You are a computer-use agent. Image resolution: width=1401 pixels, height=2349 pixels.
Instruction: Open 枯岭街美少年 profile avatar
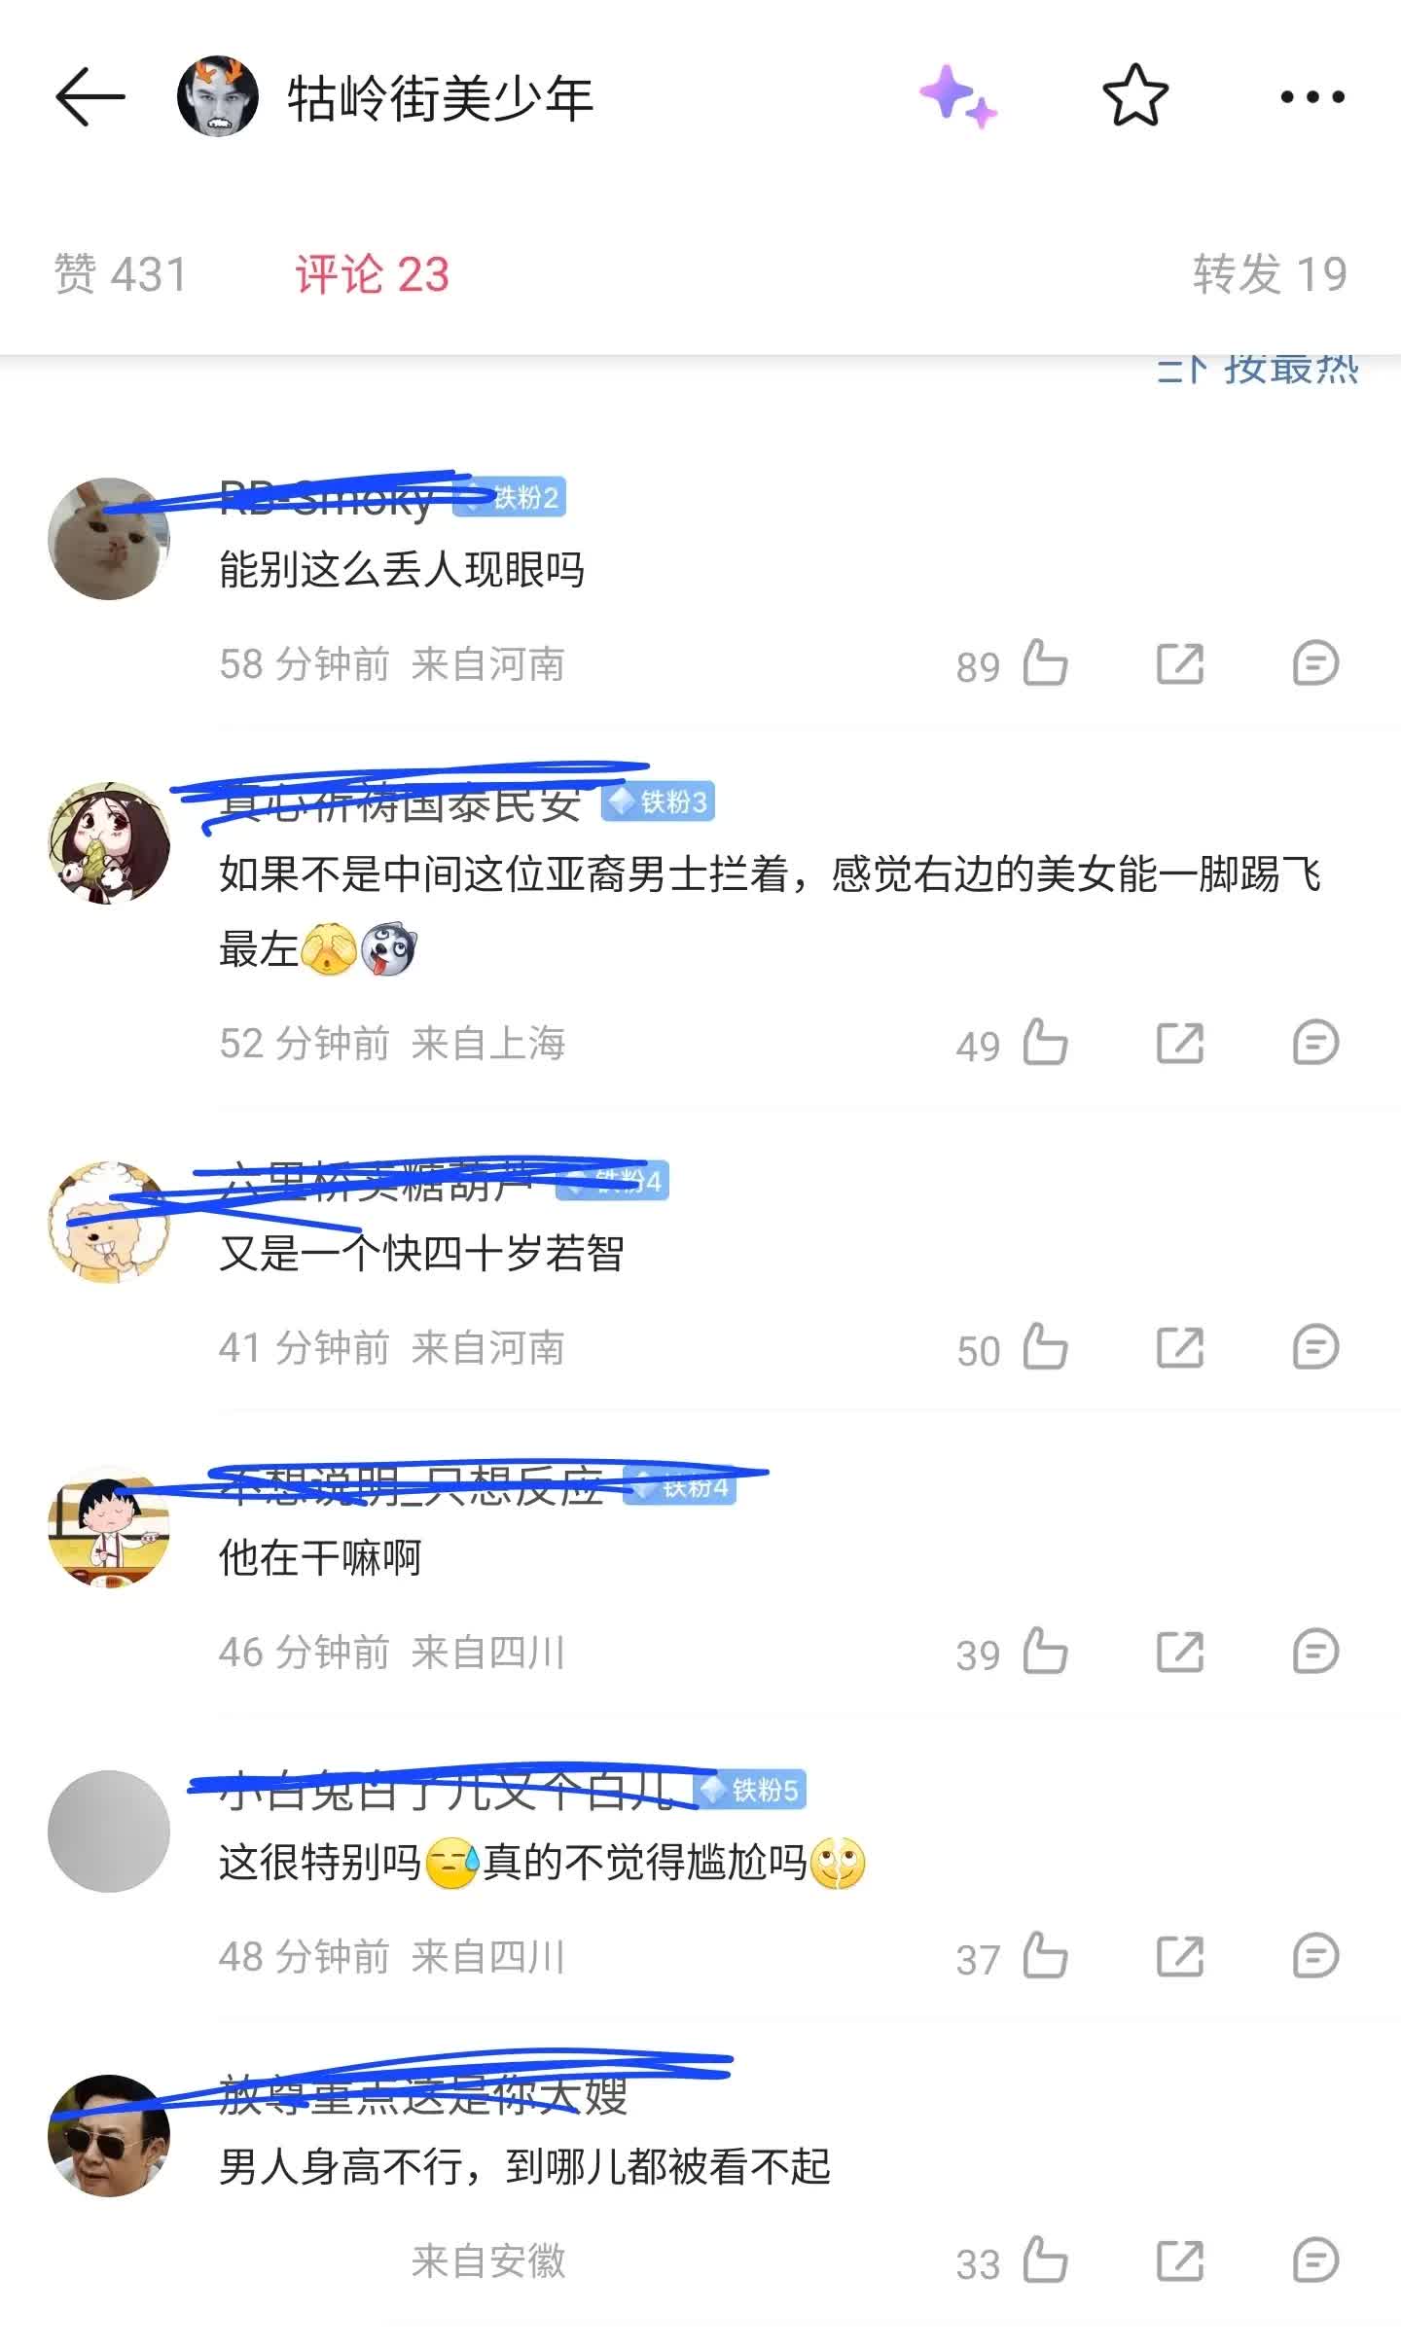217,95
